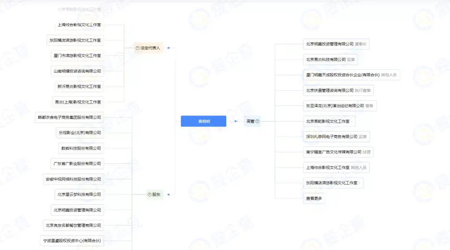This screenshot has height=250, width=450.
Task: Select the 东亚泽龙(北京)演出经纪有限公司 node
Action: click(335, 106)
